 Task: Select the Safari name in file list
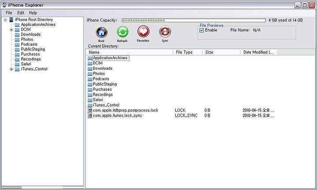pyautogui.click(x=98, y=100)
